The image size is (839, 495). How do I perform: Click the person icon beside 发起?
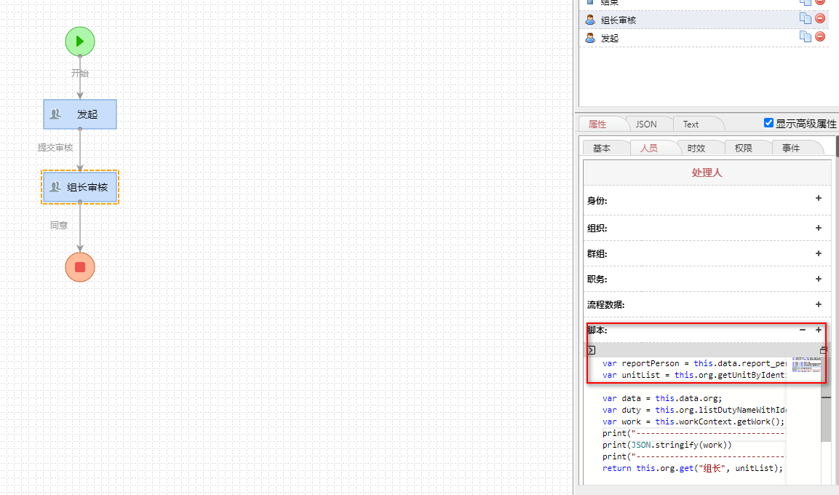(590, 38)
